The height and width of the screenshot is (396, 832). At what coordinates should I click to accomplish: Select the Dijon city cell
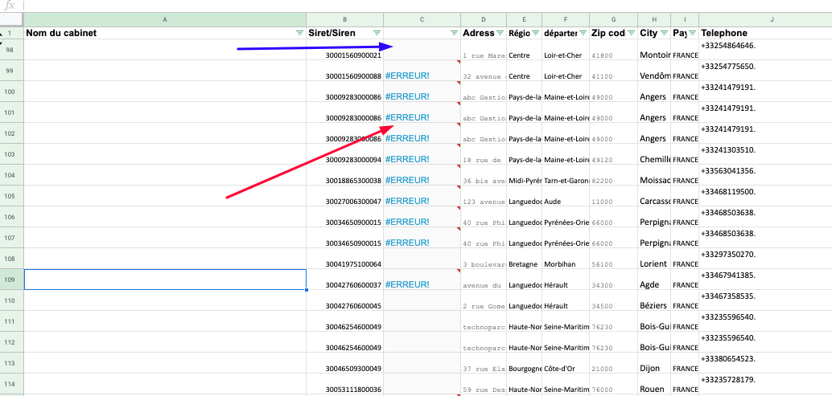[653, 369]
